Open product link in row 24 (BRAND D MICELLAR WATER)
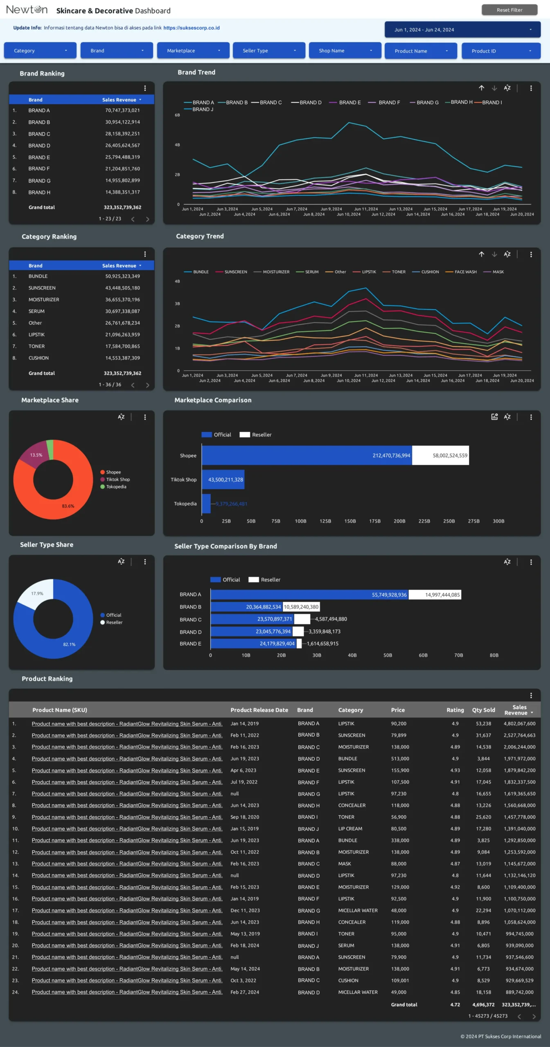Viewport: 550px width, 1047px height. tap(127, 992)
